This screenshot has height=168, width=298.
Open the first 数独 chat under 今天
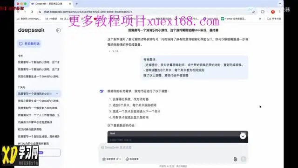(x=39, y=62)
